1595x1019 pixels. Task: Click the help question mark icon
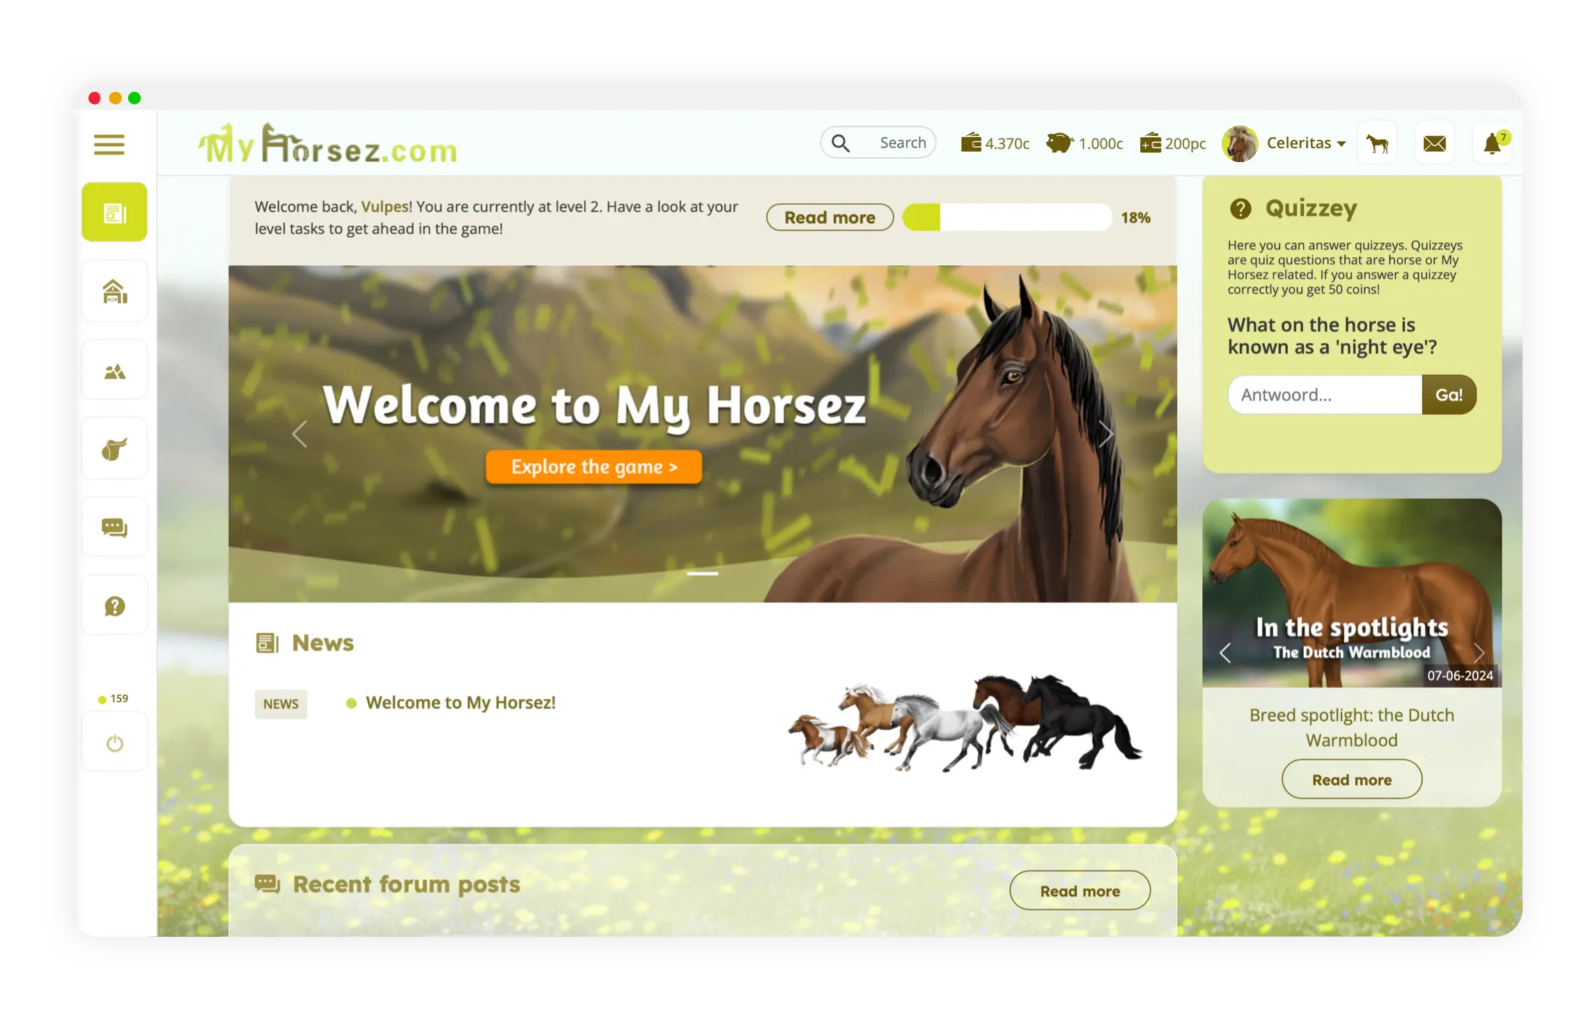coord(114,604)
